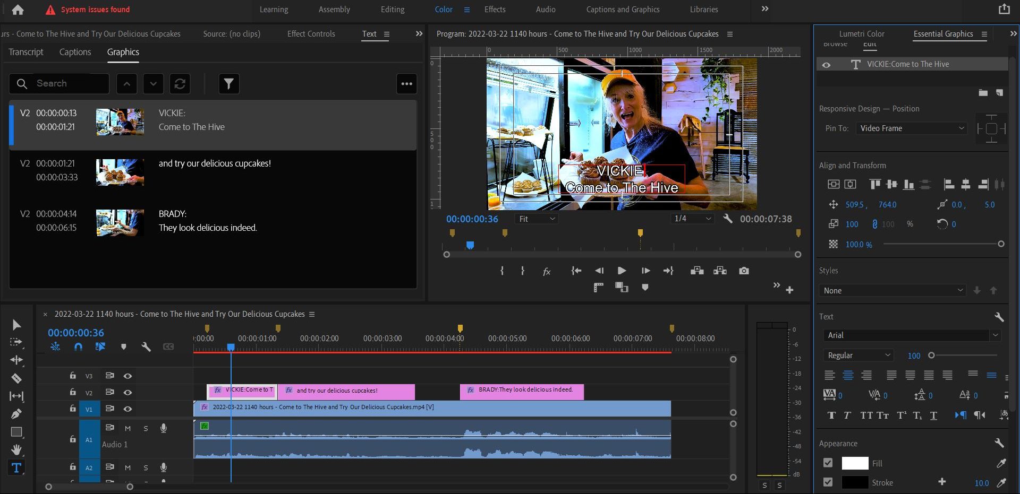
Task: Toggle V2 track lock
Action: coord(73,392)
